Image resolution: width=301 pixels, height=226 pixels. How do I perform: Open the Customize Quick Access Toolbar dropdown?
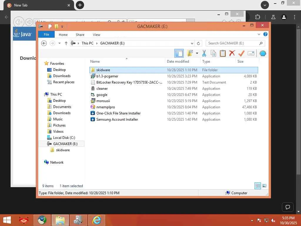(62, 26)
